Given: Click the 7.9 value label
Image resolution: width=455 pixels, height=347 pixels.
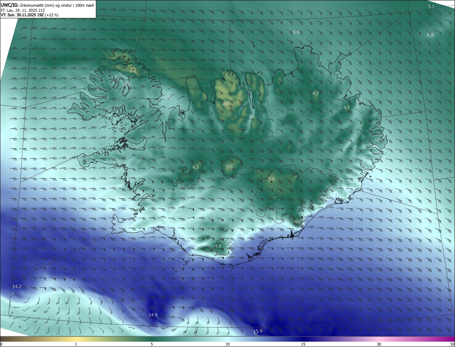Looking at the screenshot, I should [251, 117].
